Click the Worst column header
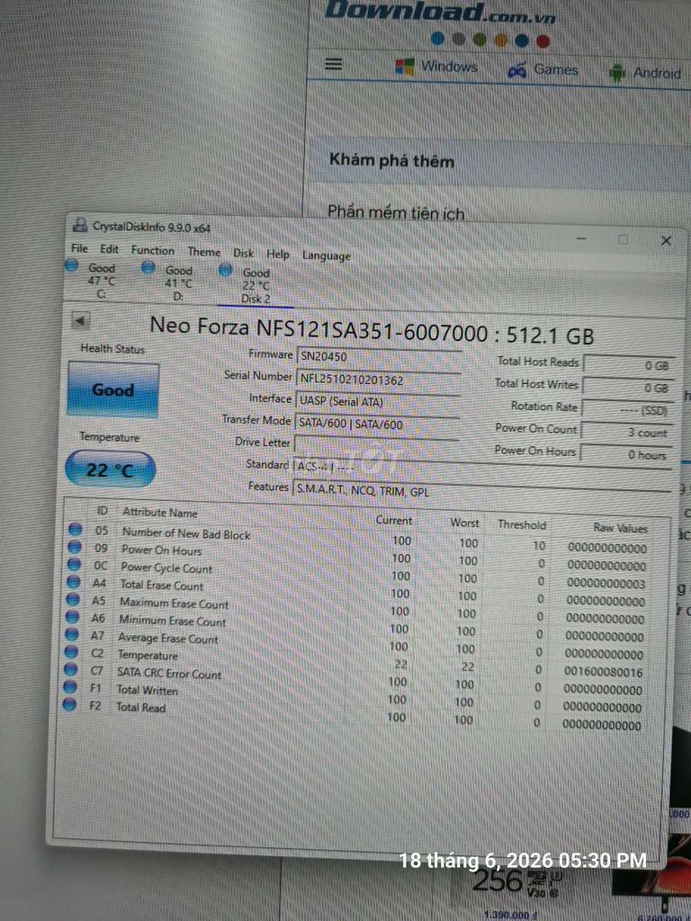This screenshot has height=921, width=691. (465, 523)
